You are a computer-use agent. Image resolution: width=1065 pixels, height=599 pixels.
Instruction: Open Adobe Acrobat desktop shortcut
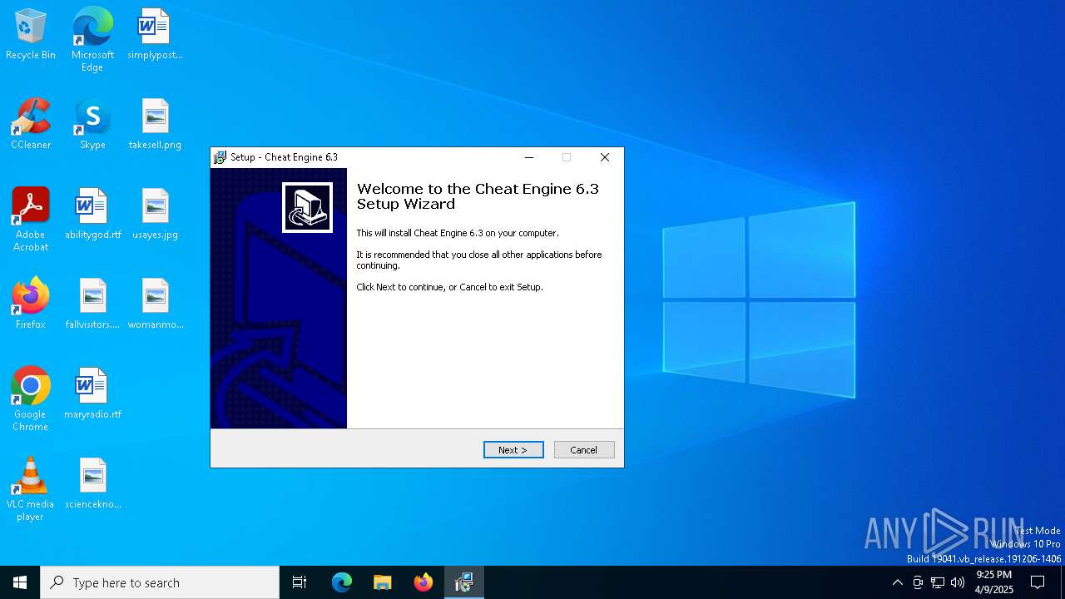31,220
